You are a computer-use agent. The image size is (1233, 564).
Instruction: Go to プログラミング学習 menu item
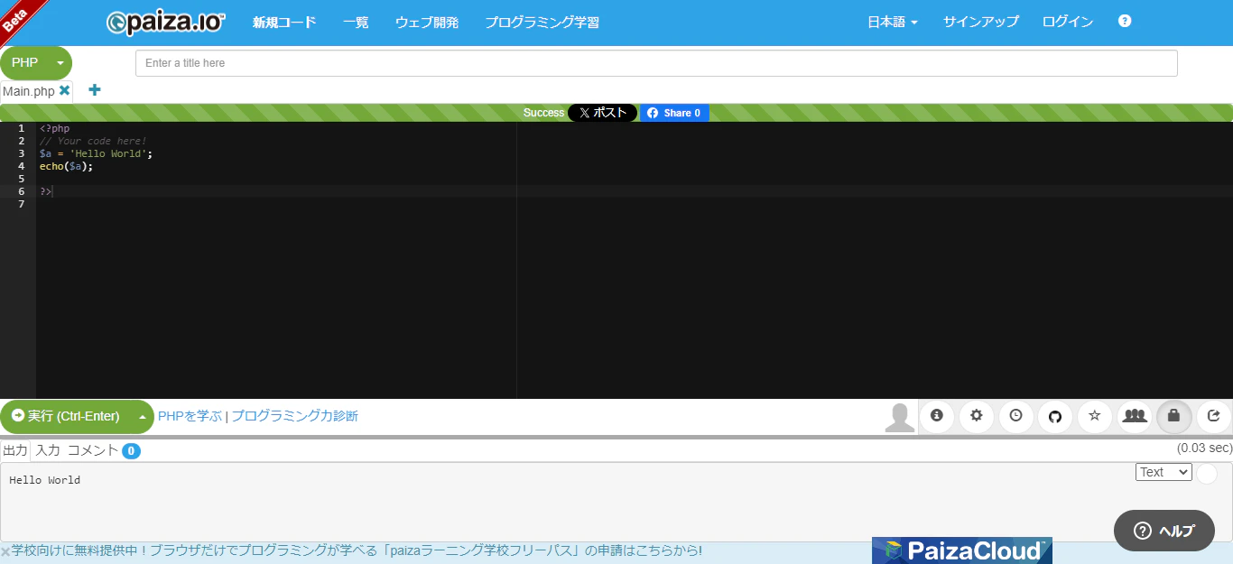pos(542,23)
